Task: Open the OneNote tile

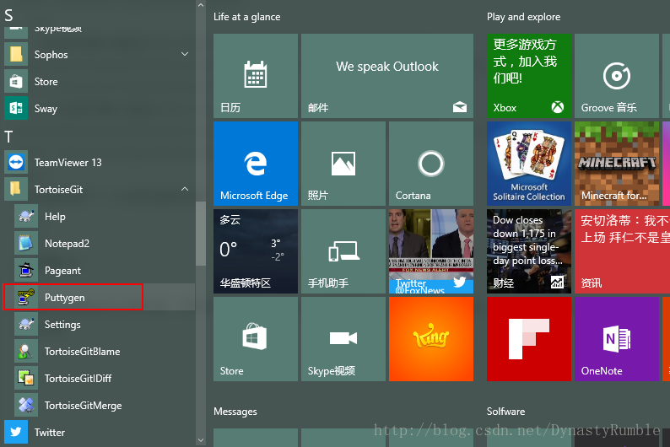Action: pos(617,339)
